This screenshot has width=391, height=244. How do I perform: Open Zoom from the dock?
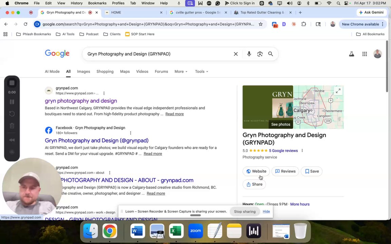pos(195,231)
